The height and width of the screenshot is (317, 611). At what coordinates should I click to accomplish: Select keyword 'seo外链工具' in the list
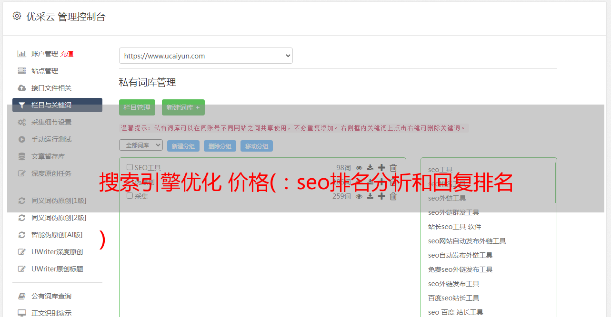click(447, 198)
